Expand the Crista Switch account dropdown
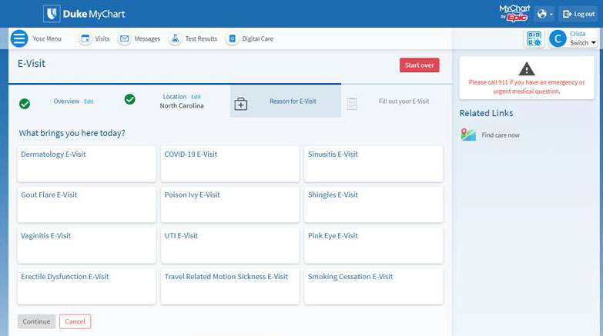This screenshot has width=603, height=336. (x=573, y=38)
